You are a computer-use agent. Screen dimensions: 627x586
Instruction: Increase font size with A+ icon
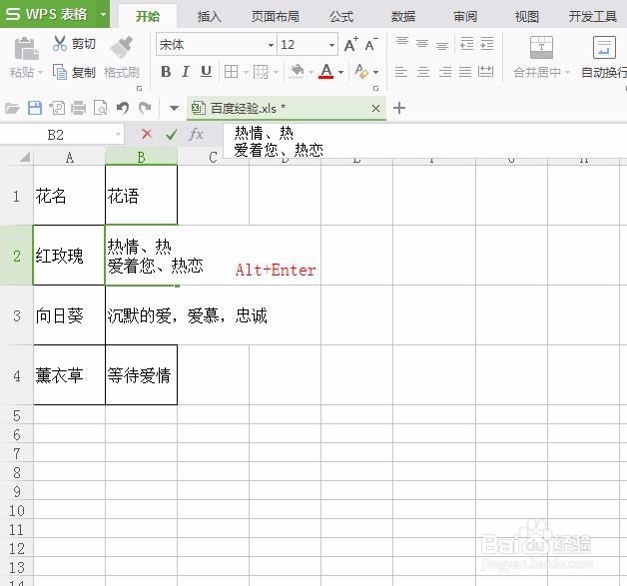[351, 44]
